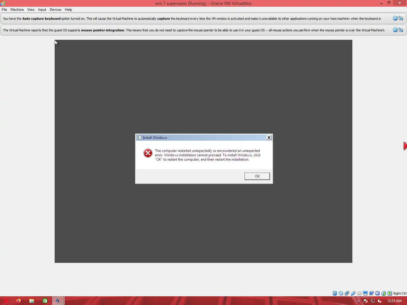407x305 pixels.
Task: Suppress future Auto capture keyboard messages
Action: (401, 18)
